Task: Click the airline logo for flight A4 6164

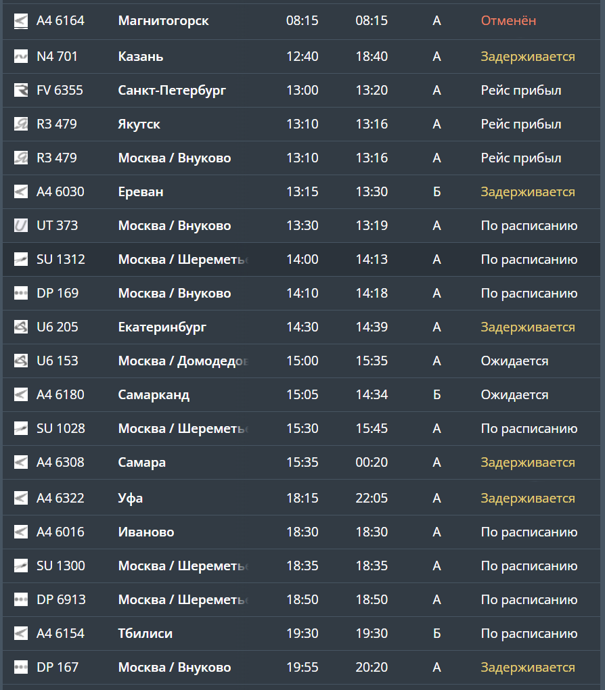Action: (x=21, y=21)
